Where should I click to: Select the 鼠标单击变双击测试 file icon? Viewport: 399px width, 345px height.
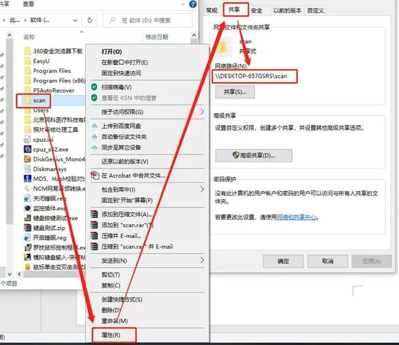click(28, 267)
